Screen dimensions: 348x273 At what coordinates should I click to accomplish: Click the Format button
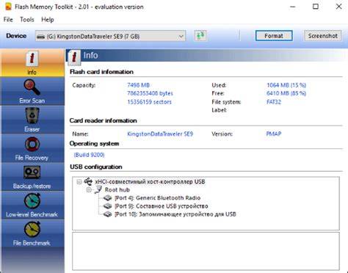tap(274, 36)
